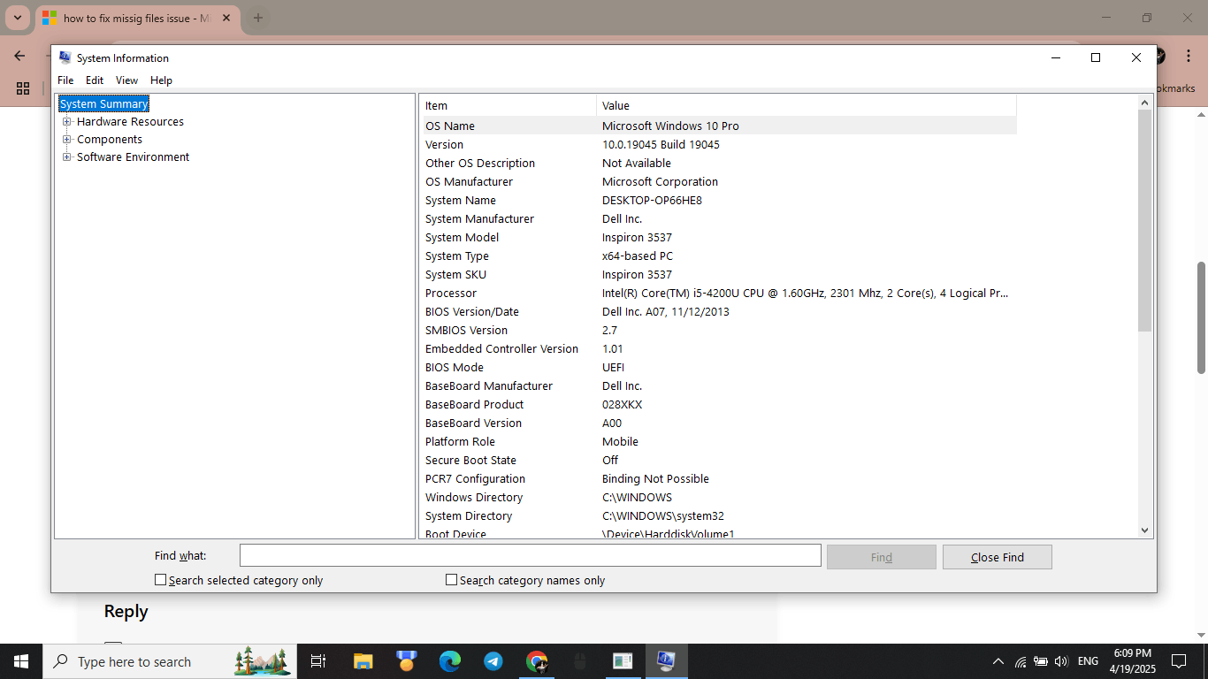Select the Processor row

720,293
